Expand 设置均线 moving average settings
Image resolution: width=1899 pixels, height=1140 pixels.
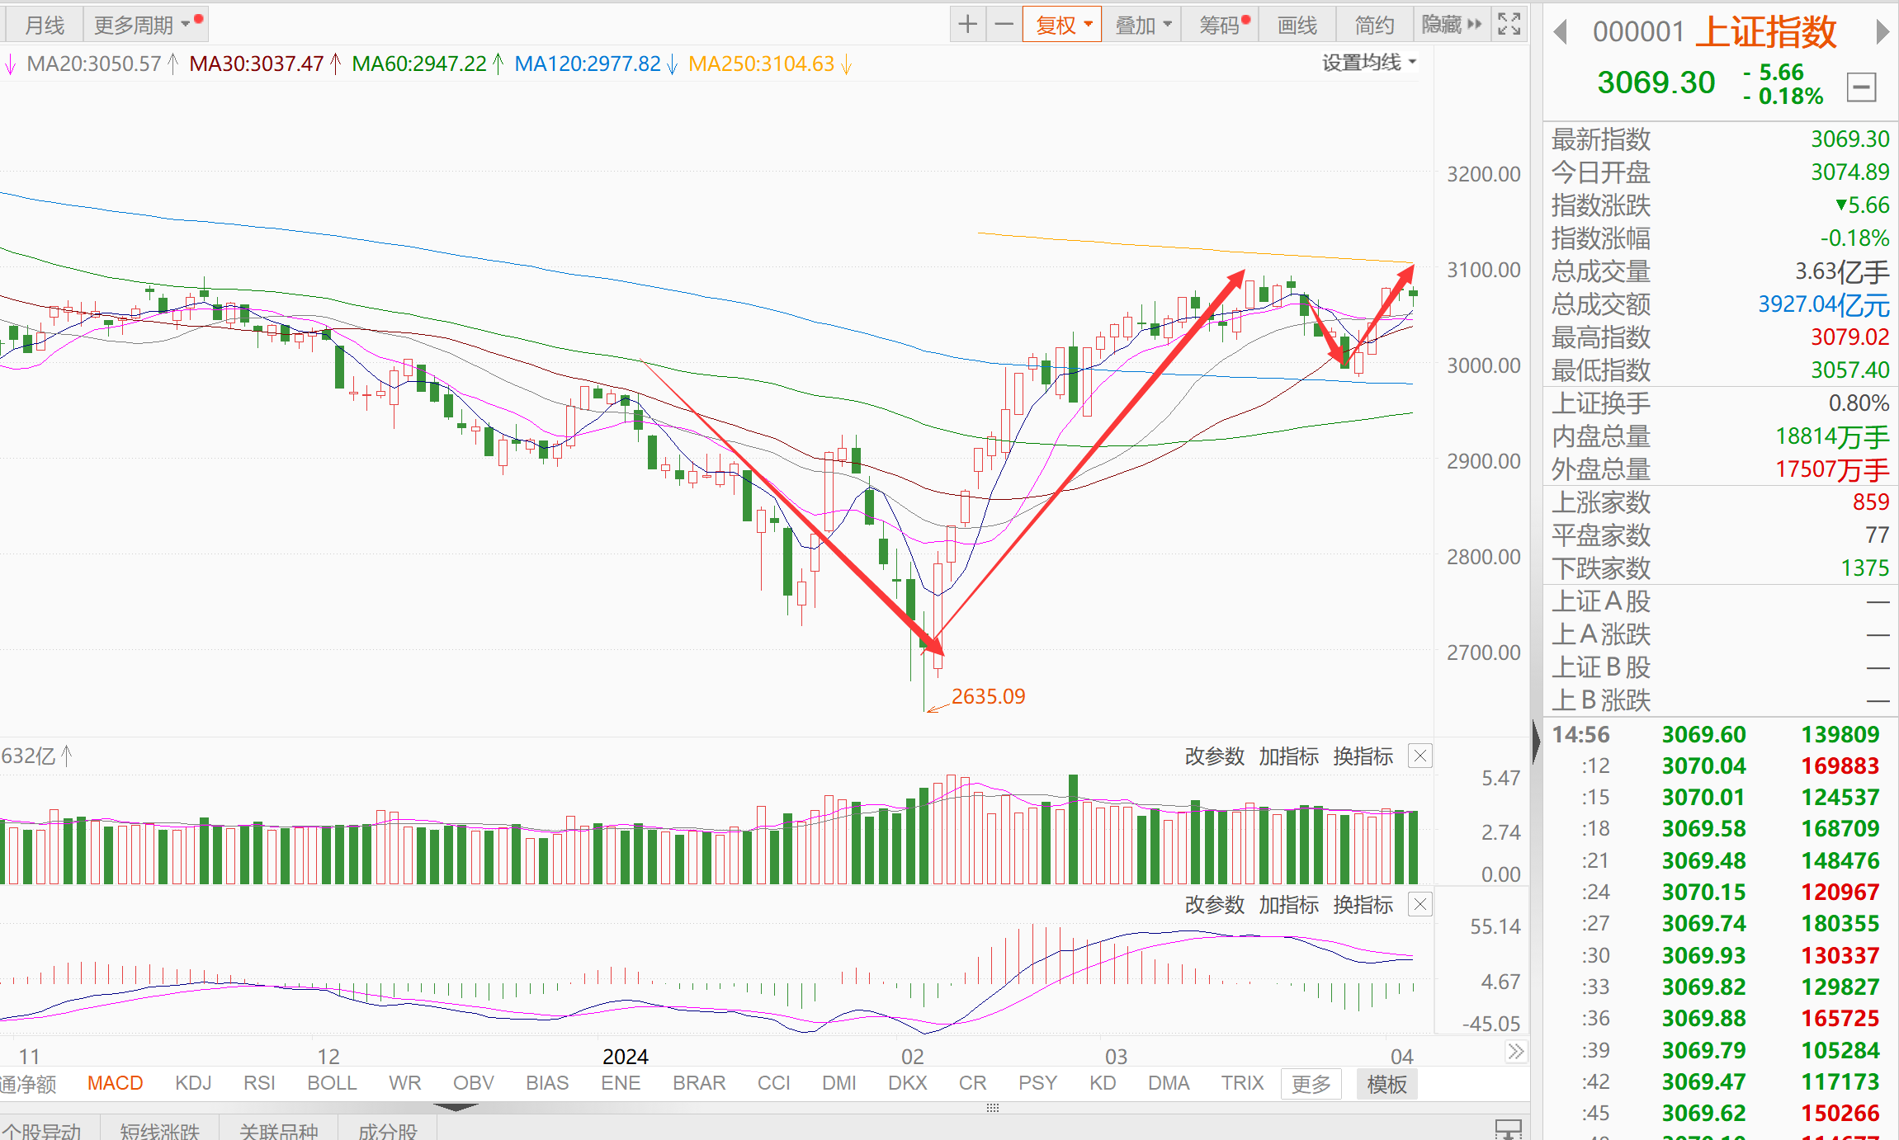(1368, 63)
